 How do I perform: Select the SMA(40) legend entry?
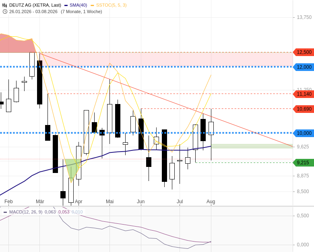pyautogui.click(x=78, y=5)
